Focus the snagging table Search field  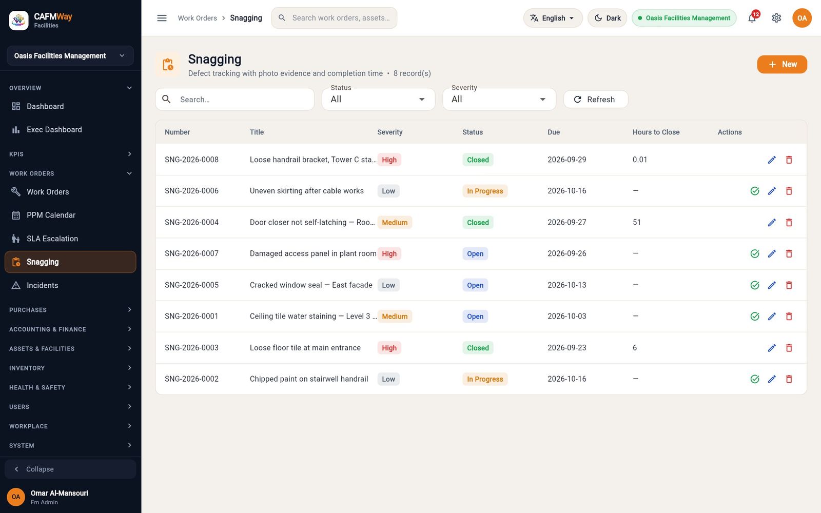click(x=234, y=100)
